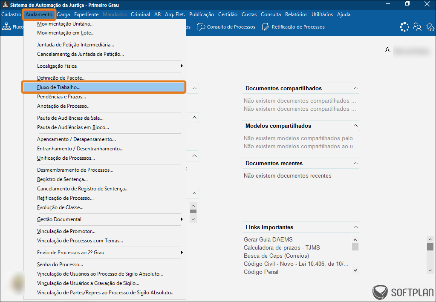Open the Arq. Elet. menu
This screenshot has height=302, width=436.
tap(175, 14)
